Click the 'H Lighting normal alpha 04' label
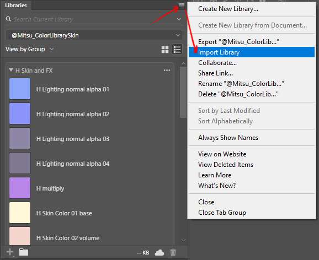The image size is (319, 260). point(73,164)
